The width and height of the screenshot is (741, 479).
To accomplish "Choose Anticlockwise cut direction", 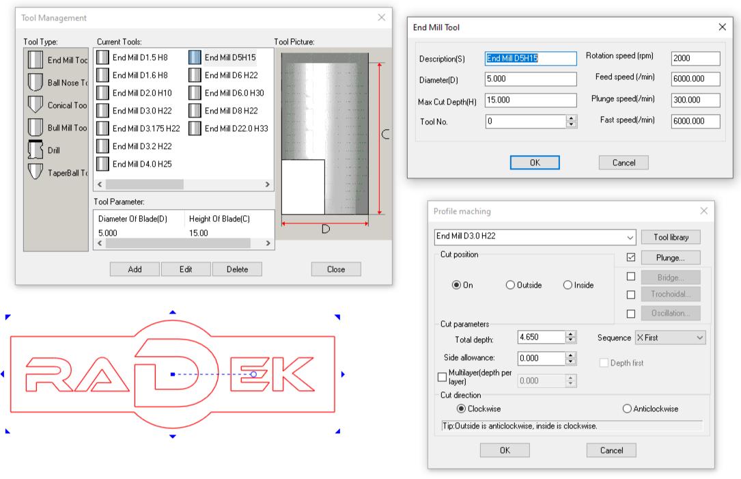I will point(627,409).
